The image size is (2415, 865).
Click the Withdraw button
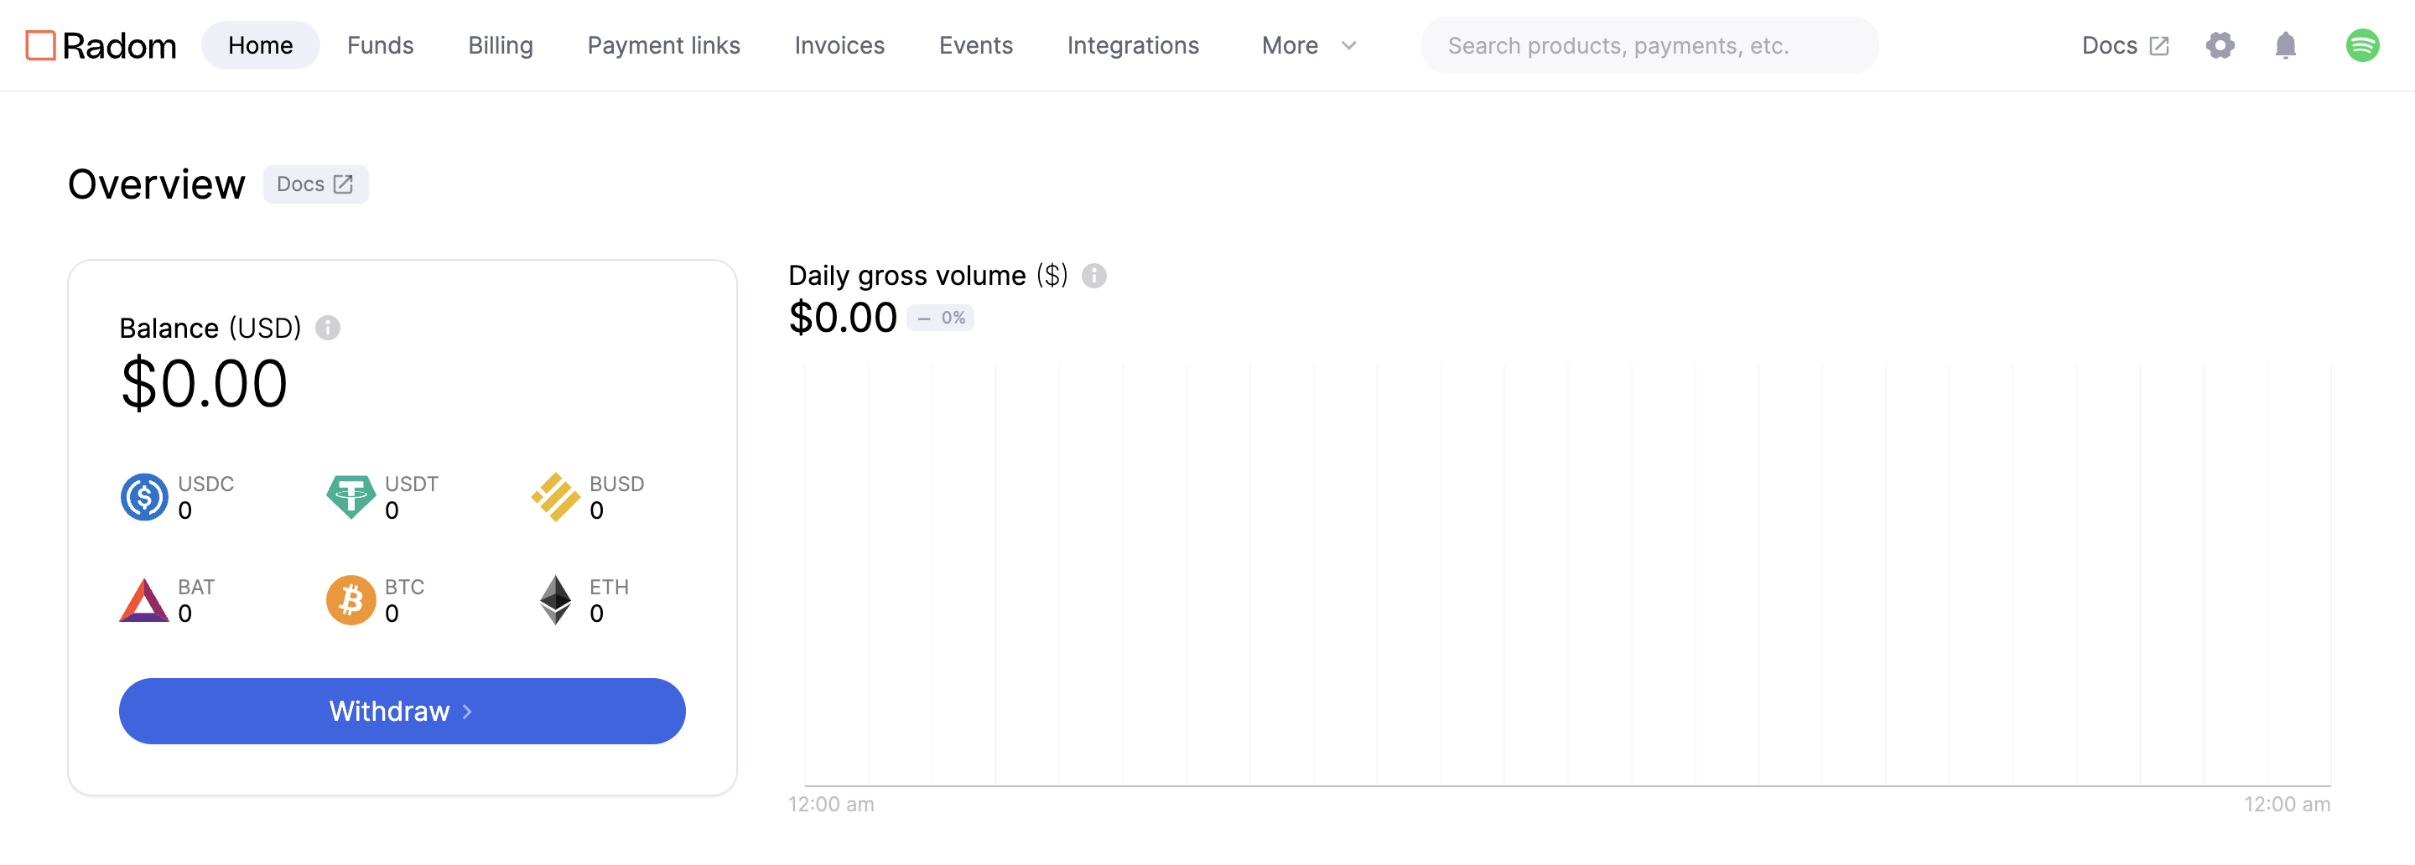(402, 712)
